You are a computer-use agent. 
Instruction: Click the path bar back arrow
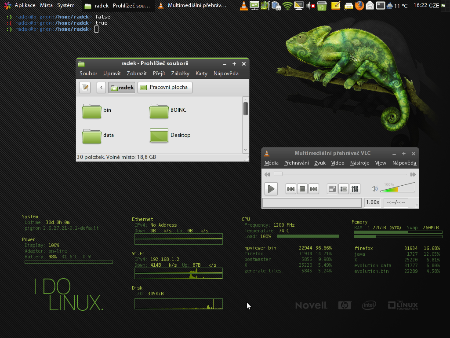click(102, 88)
